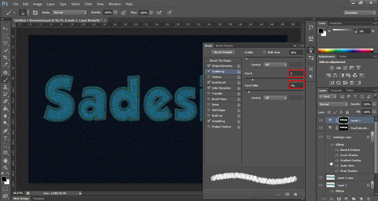Screen dimensions: 378x201
Task: Open the Paragraph panel icon
Action: (311, 77)
